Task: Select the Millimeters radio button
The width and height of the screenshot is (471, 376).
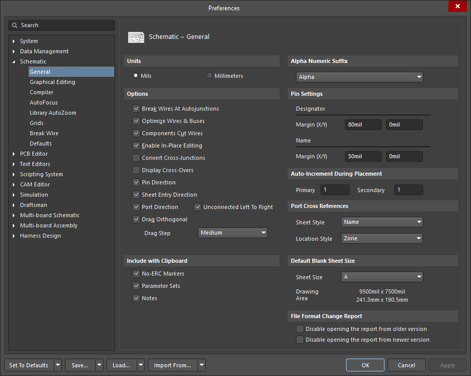Action: 209,75
